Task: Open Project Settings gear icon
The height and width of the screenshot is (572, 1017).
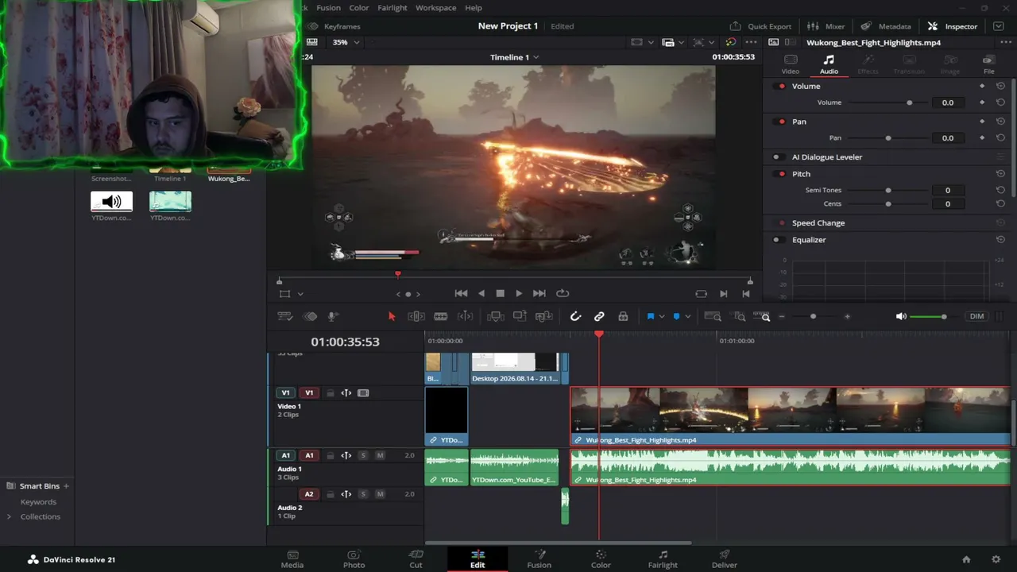Action: click(996, 559)
